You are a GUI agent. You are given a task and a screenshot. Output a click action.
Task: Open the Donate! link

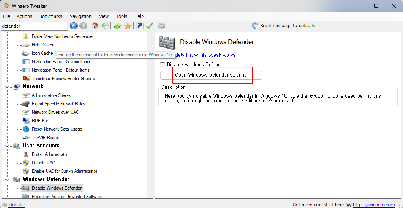coord(17,205)
